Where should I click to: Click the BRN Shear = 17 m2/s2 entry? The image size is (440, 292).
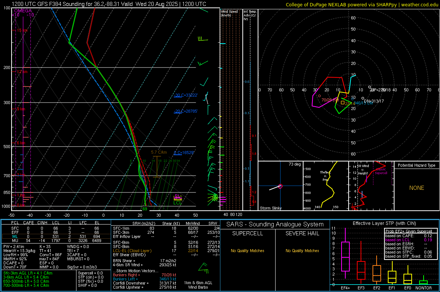[145, 261]
